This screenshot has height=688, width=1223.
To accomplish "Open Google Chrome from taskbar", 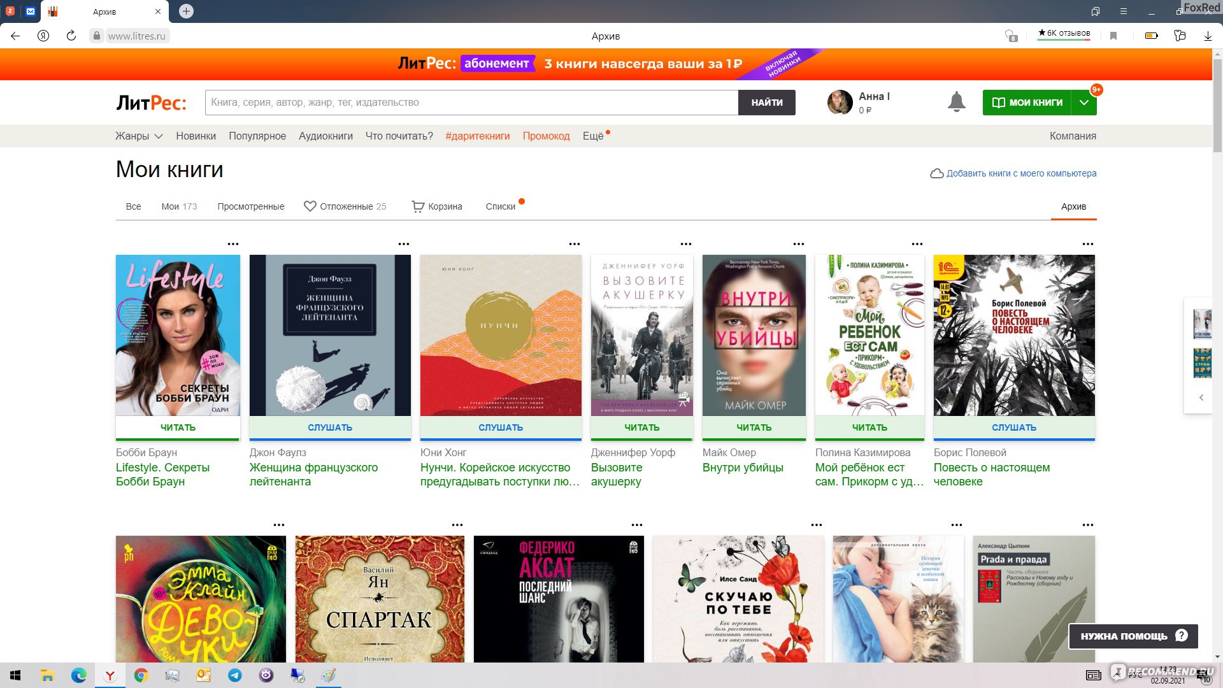I will pyautogui.click(x=141, y=675).
